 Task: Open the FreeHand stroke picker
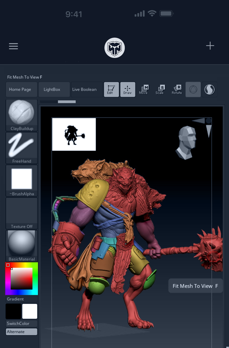(x=22, y=148)
